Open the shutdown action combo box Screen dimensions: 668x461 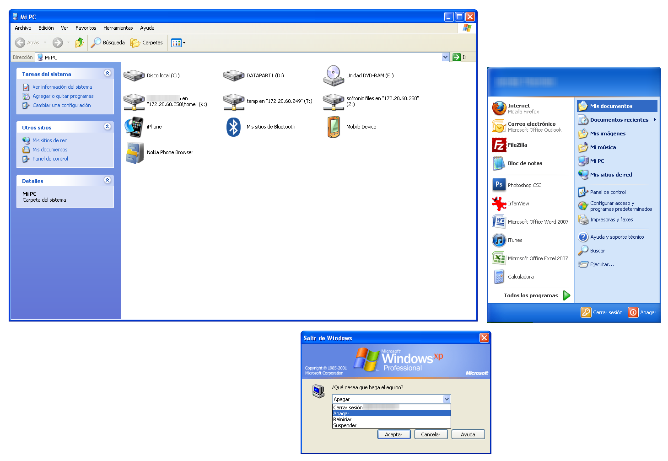point(447,399)
